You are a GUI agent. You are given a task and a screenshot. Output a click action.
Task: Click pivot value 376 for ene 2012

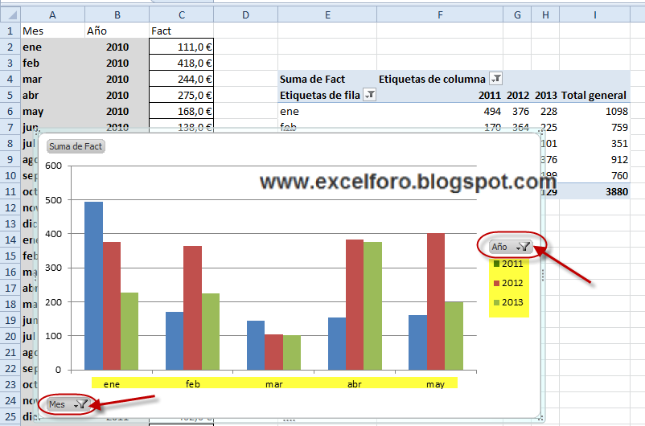[517, 111]
